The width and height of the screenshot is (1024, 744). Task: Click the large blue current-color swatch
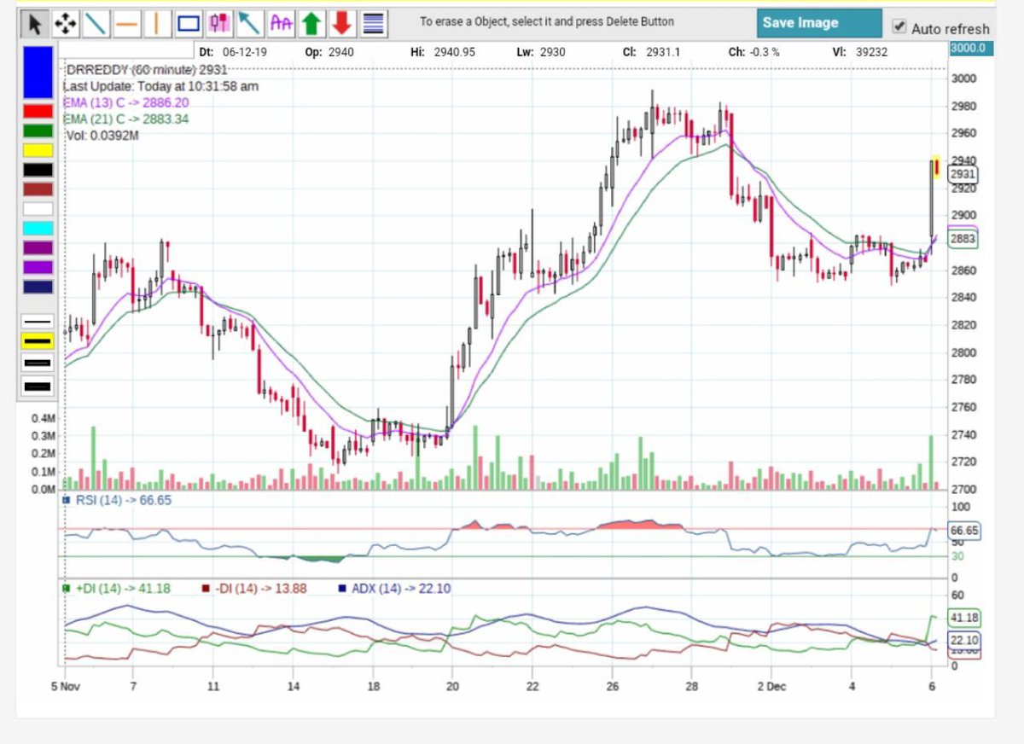pos(38,73)
